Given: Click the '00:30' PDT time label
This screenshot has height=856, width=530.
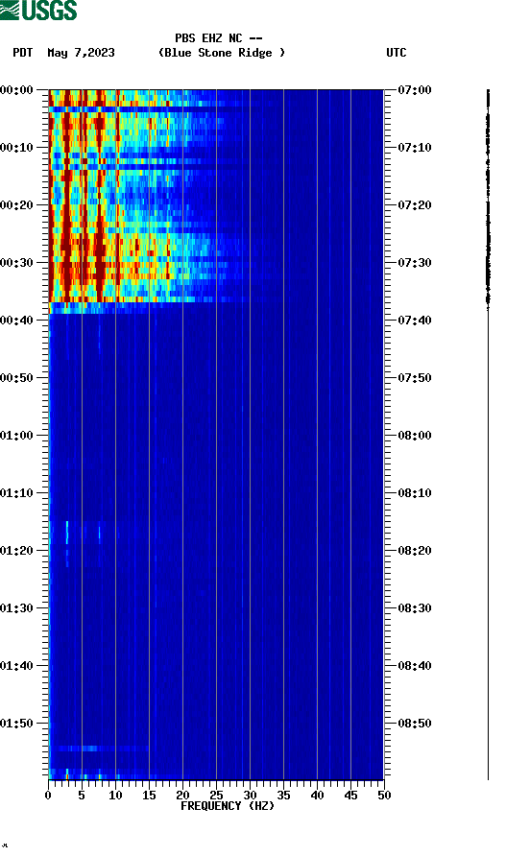Looking at the screenshot, I should click(17, 263).
